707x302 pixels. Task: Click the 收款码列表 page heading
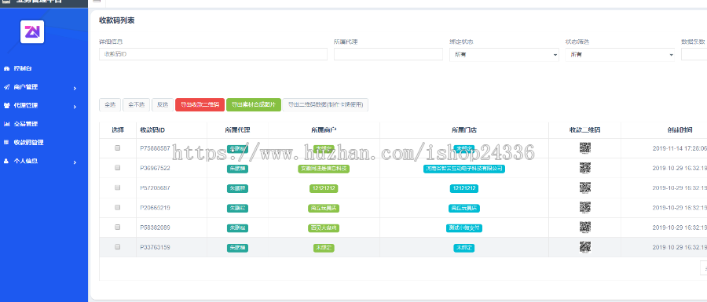click(117, 20)
